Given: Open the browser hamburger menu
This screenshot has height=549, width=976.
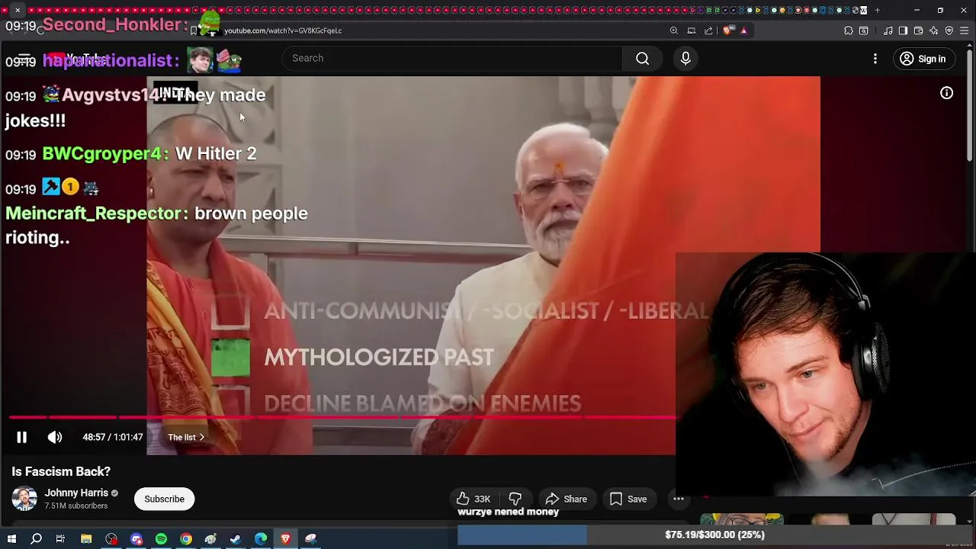Looking at the screenshot, I should point(965,30).
